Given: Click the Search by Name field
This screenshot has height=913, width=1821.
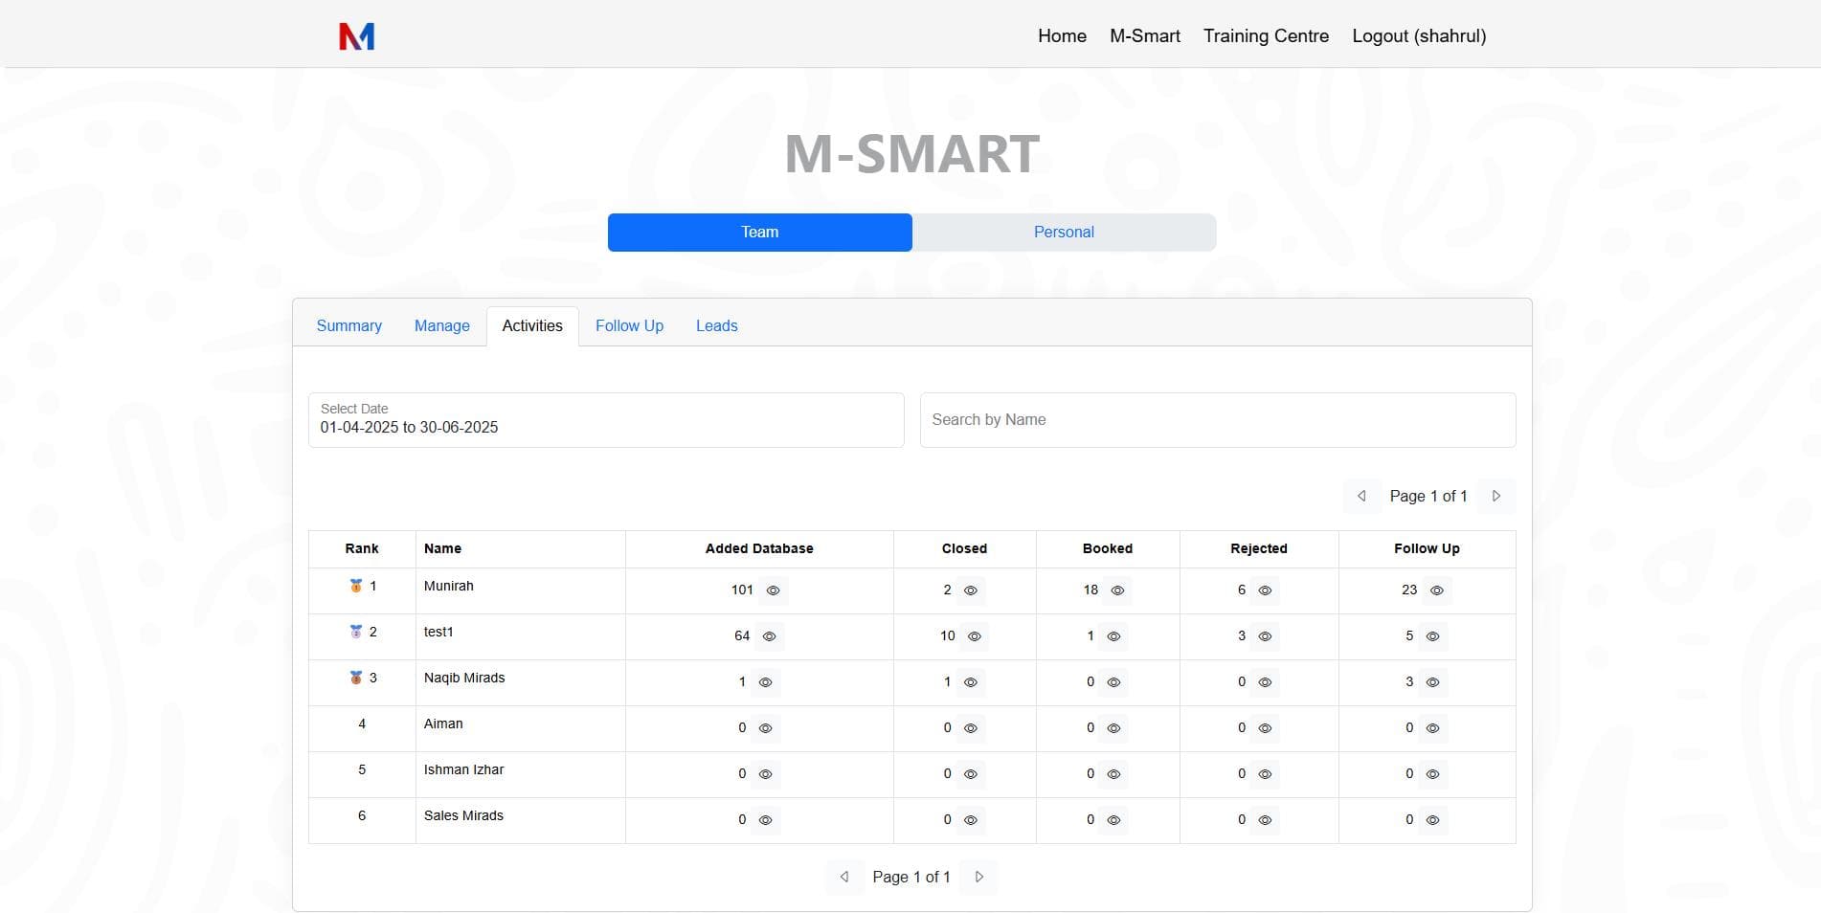Looking at the screenshot, I should (x=1217, y=420).
